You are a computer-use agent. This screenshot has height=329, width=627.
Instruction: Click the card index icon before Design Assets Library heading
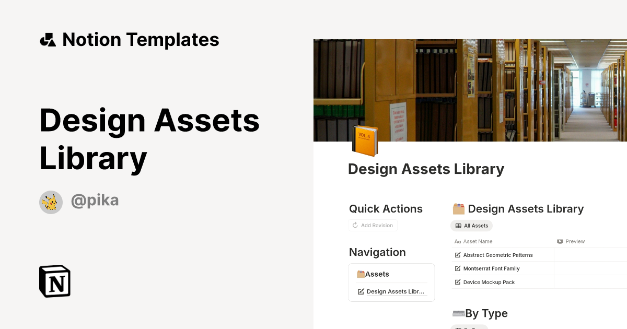458,208
